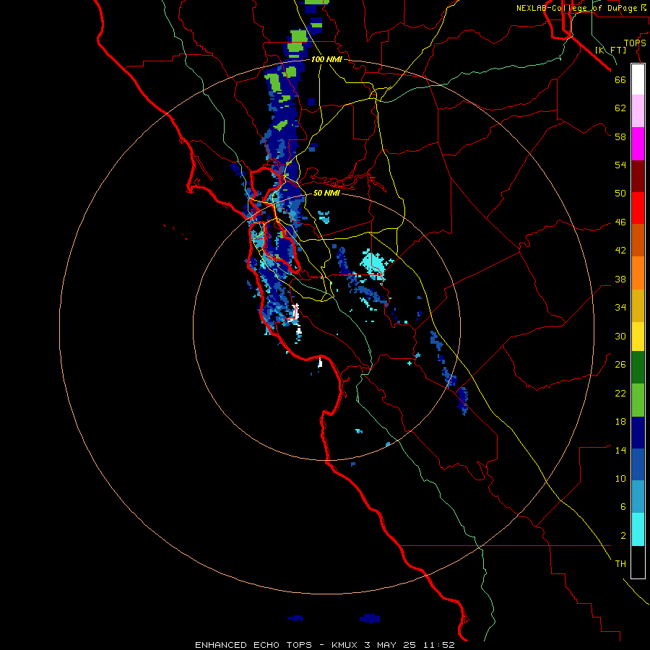Click the 34 legend scale value

pos(620,308)
